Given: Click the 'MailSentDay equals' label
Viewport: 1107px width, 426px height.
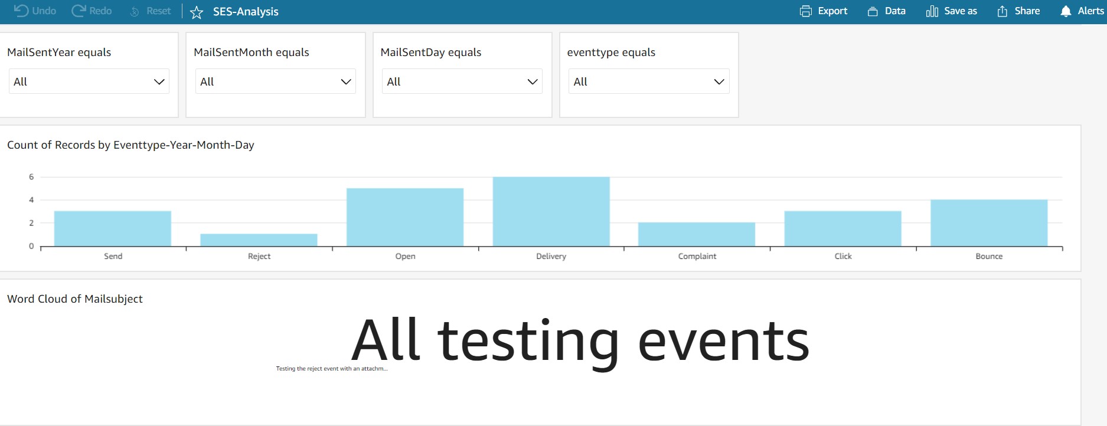Looking at the screenshot, I should (x=431, y=52).
